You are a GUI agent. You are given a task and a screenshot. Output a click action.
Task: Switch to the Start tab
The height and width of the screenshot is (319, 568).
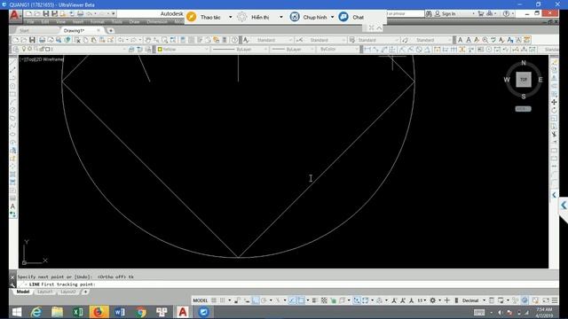coord(24,31)
